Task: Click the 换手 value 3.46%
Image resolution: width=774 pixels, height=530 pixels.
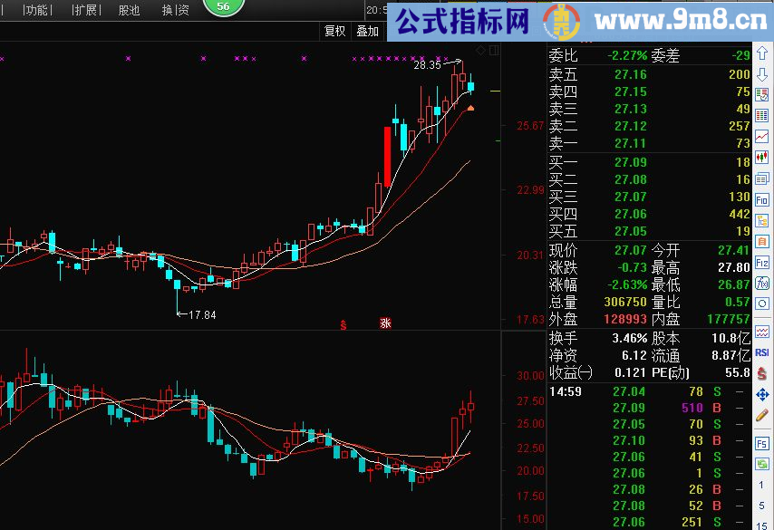Action: [629, 339]
